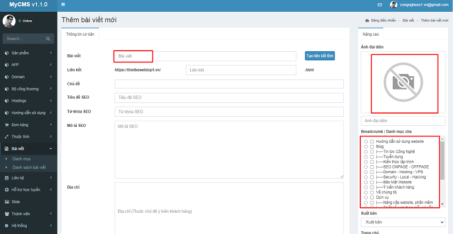Click the Sản phẩm sidebar icon
Image resolution: width=453 pixels, height=234 pixels.
tap(6, 53)
